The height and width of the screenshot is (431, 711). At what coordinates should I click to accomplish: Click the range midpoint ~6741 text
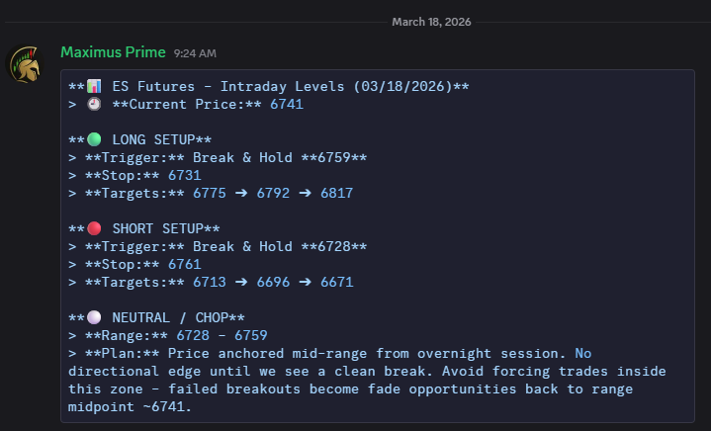tap(167, 406)
